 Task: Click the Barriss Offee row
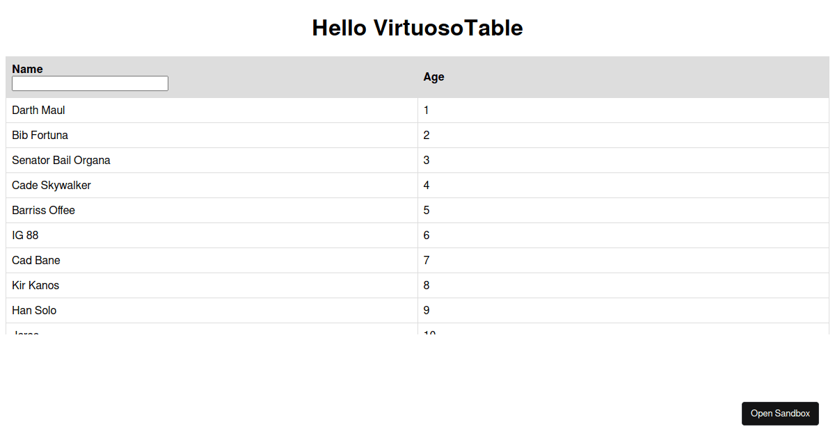click(43, 210)
